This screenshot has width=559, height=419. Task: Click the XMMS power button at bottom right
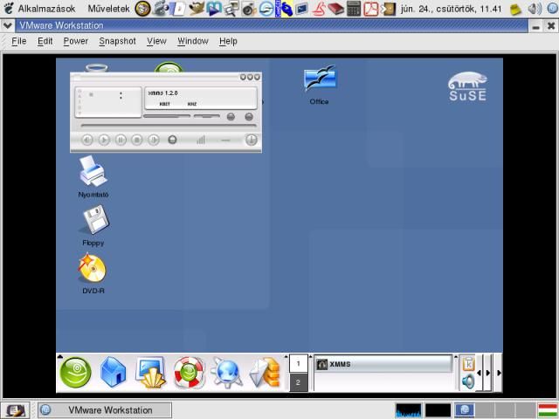tap(251, 140)
